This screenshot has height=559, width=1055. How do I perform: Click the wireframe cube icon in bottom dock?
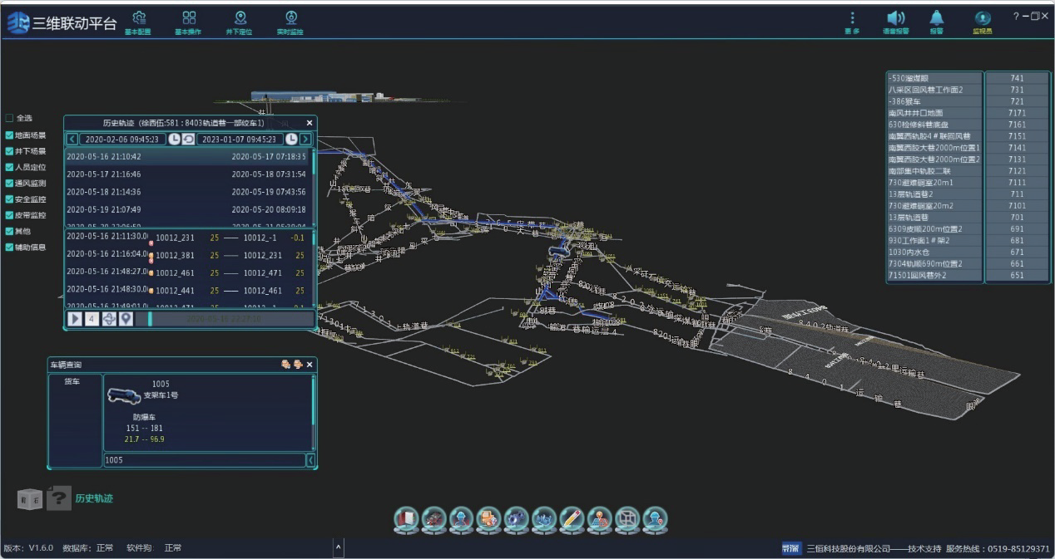point(627,519)
